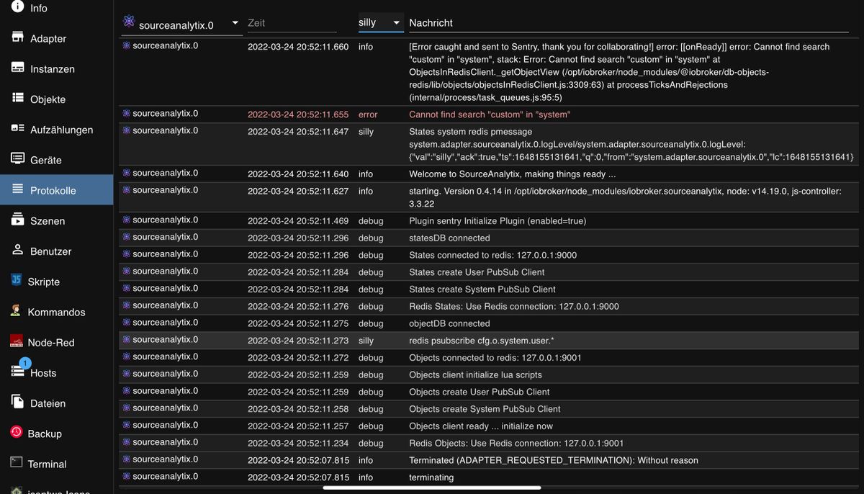Click the timestamp 2022-03-24 20:52:11.273
Screen dimensions: 864x494
pos(298,340)
